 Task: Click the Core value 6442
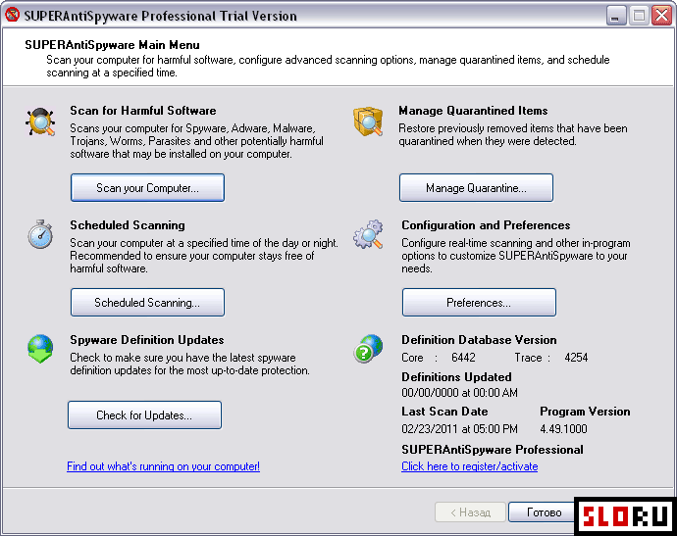(463, 358)
